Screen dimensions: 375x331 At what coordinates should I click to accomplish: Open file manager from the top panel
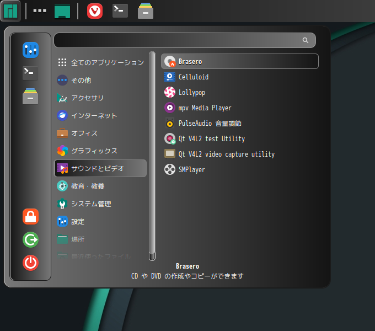[x=146, y=11]
